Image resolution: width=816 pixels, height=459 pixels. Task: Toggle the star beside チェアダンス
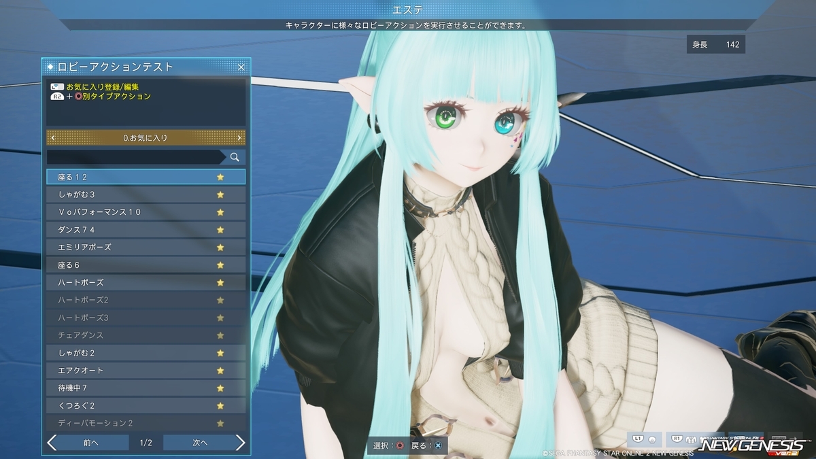pyautogui.click(x=220, y=335)
